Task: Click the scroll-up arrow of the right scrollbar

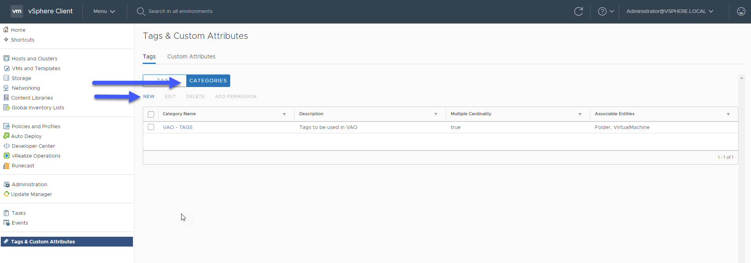Action: pos(742,78)
